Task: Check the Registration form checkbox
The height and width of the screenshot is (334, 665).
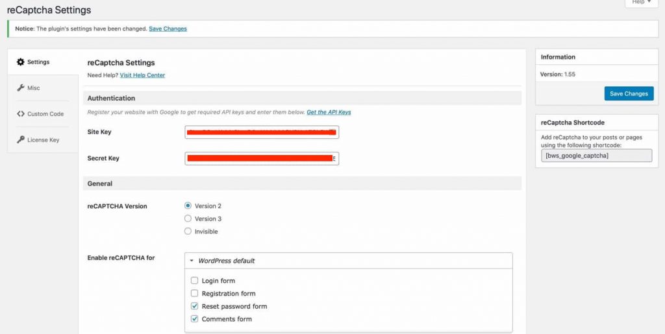Action: click(194, 293)
